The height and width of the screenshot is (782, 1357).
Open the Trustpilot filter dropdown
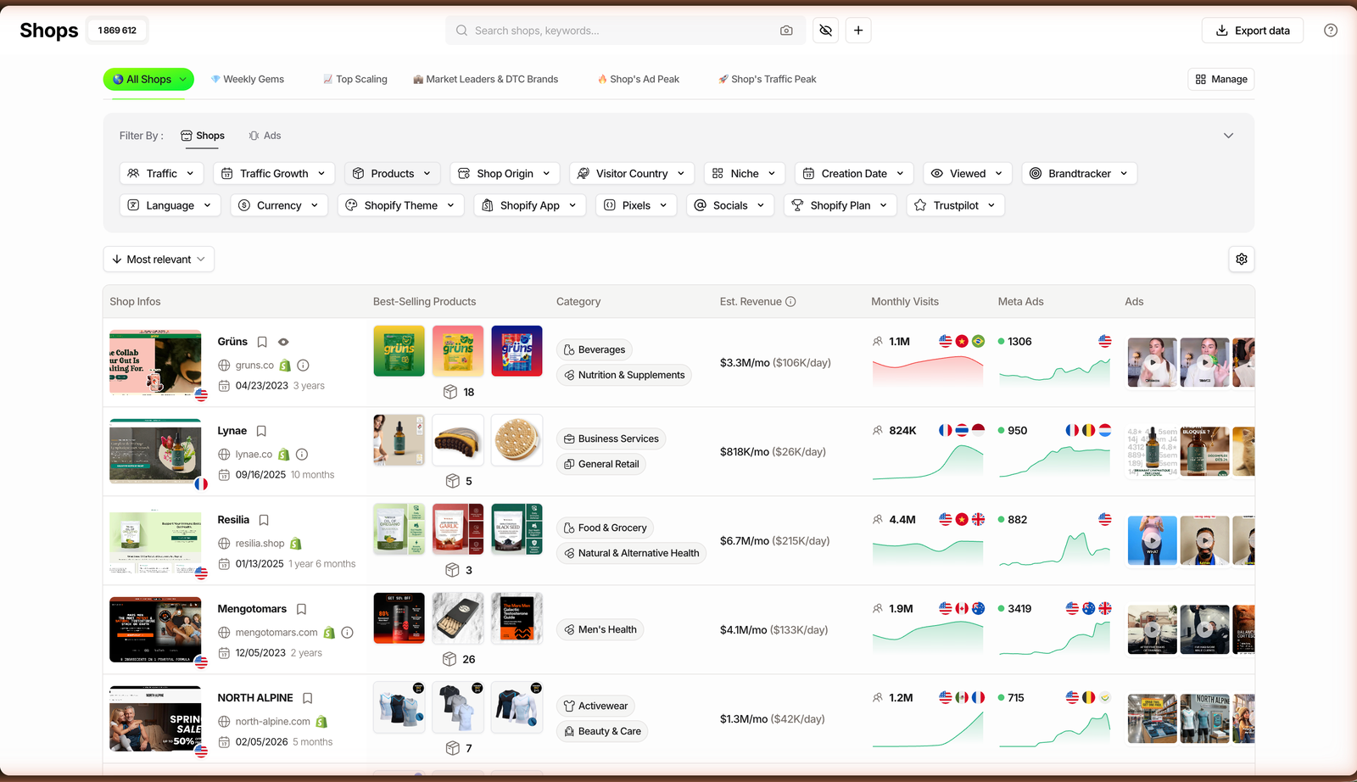click(956, 205)
